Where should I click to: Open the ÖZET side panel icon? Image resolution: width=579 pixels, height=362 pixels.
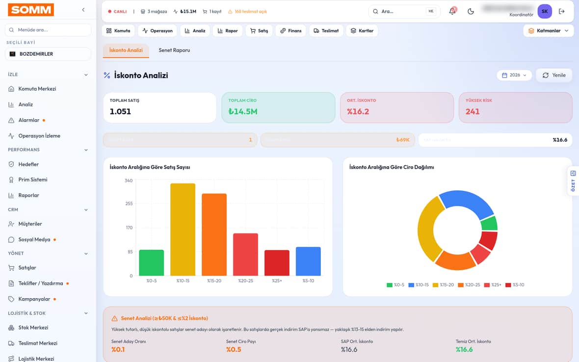click(x=573, y=181)
